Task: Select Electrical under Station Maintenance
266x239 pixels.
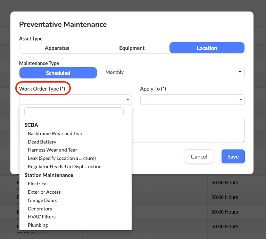Action: click(x=38, y=184)
